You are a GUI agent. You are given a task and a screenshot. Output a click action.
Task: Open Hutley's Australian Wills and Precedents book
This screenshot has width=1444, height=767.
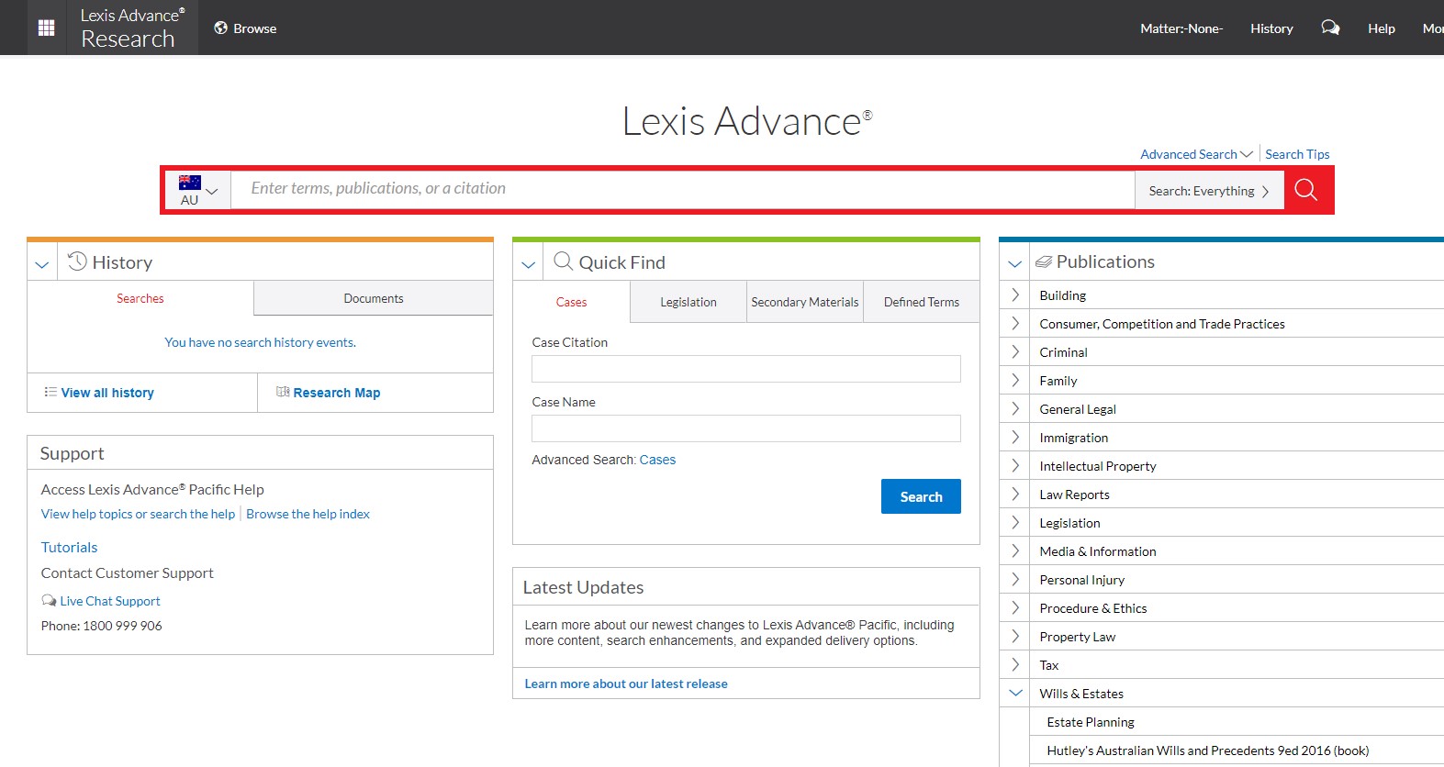[1208, 750]
